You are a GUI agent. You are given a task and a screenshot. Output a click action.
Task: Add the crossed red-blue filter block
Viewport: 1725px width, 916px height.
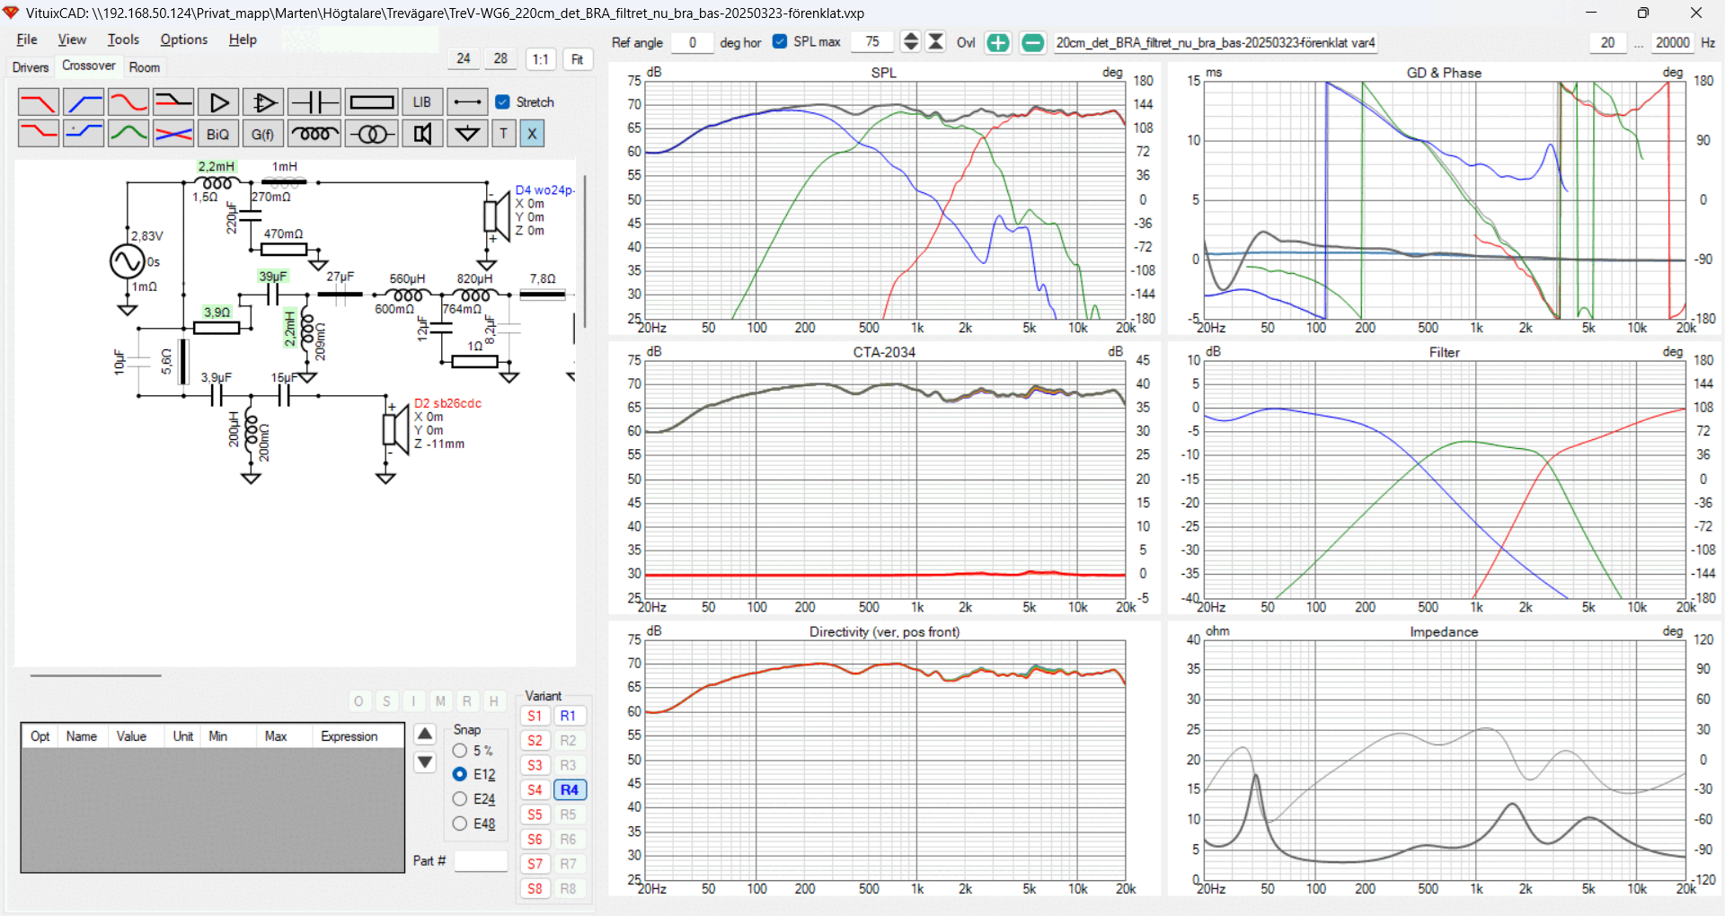pos(172,134)
